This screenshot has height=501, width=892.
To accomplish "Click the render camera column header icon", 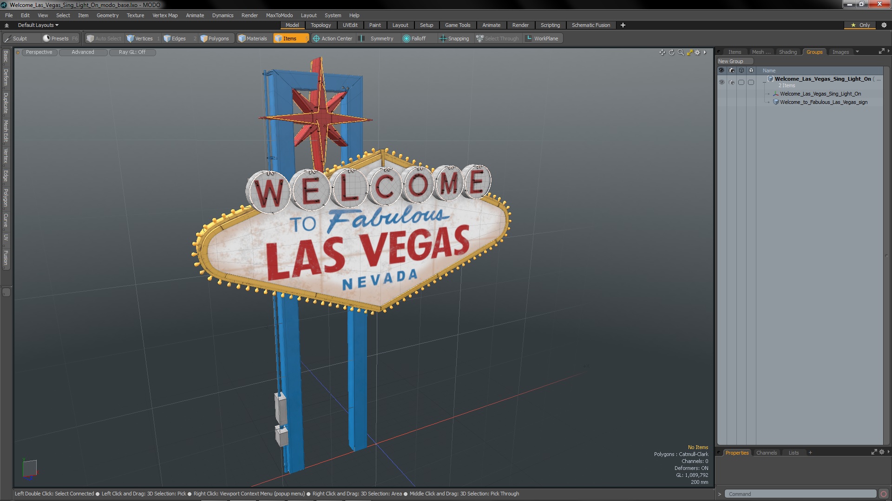I will (732, 71).
